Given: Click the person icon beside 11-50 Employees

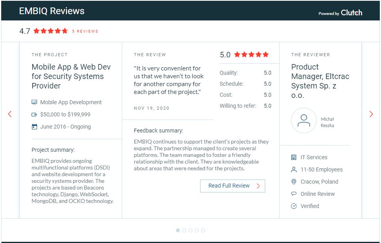Looking at the screenshot, I should tap(294, 169).
